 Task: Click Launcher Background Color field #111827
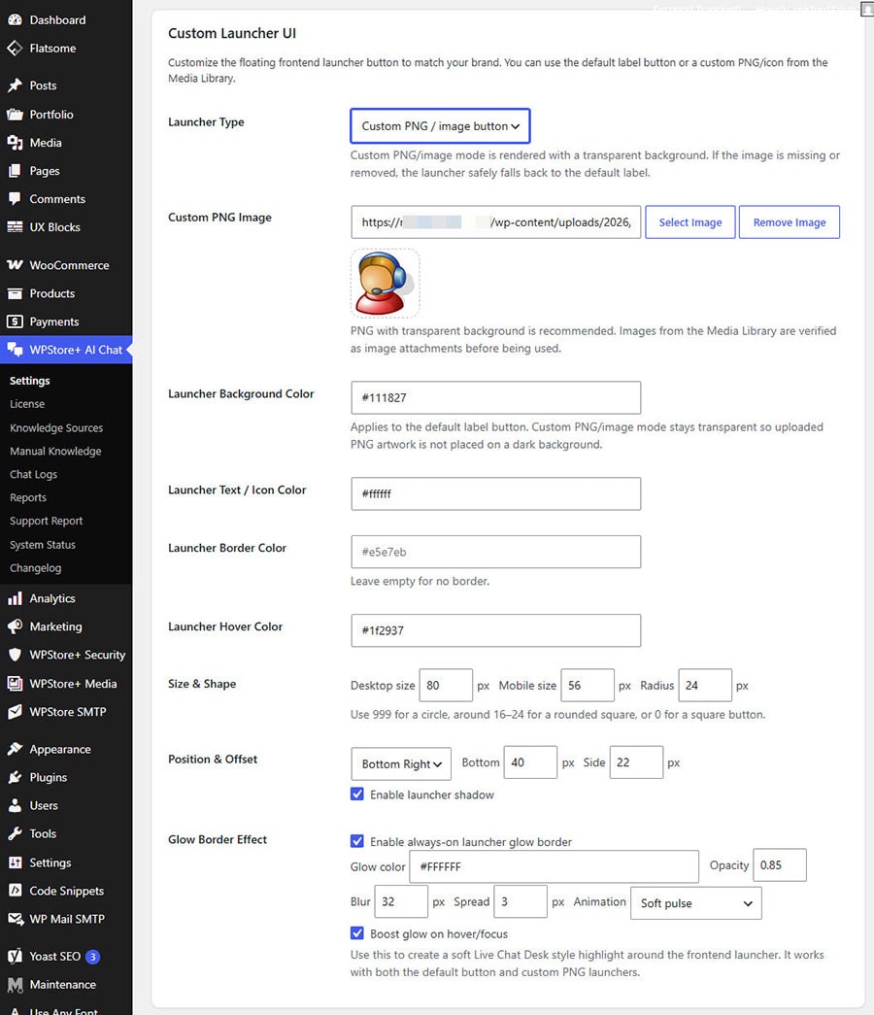496,397
